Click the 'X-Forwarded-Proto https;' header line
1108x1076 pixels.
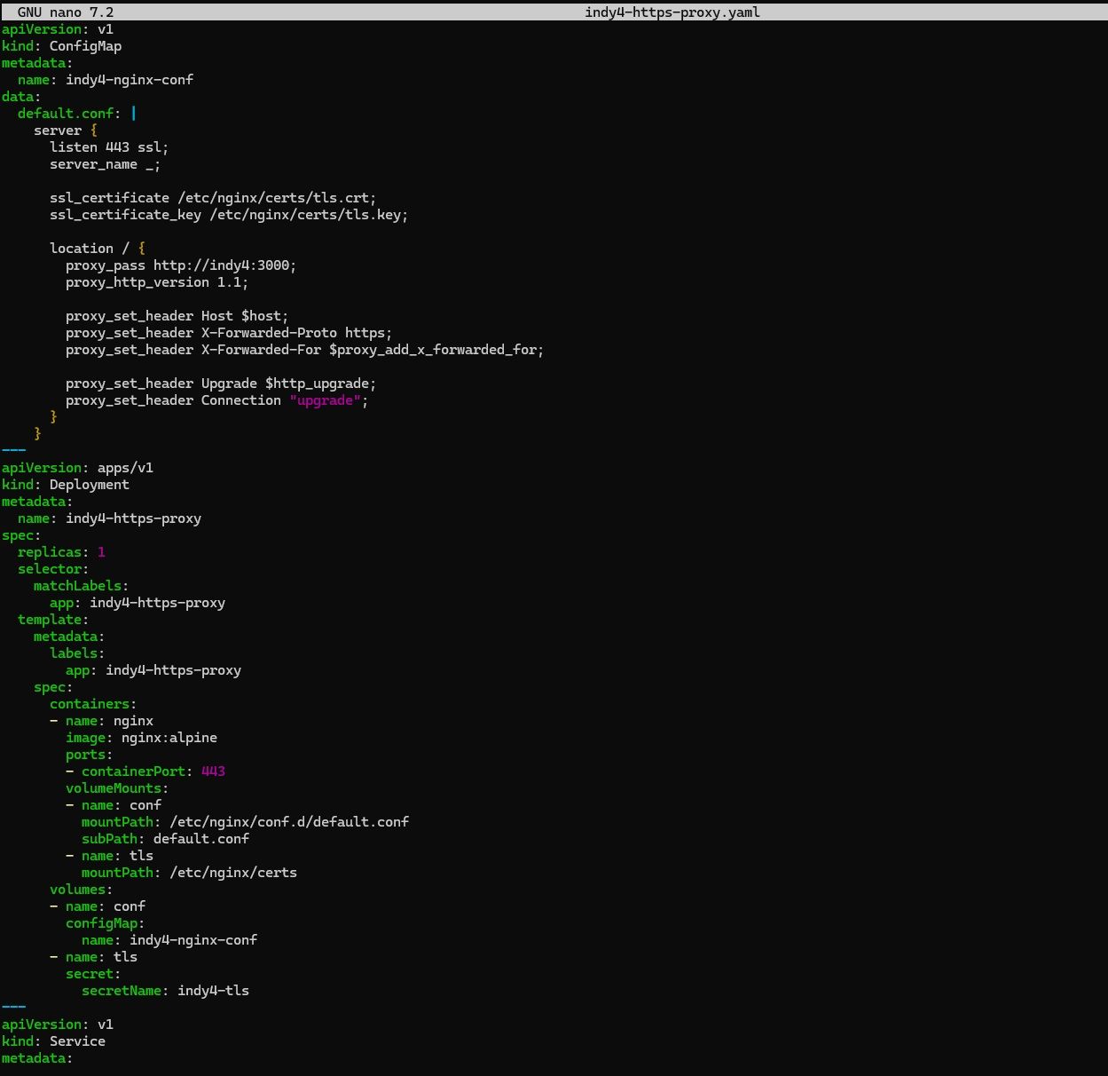[229, 333]
